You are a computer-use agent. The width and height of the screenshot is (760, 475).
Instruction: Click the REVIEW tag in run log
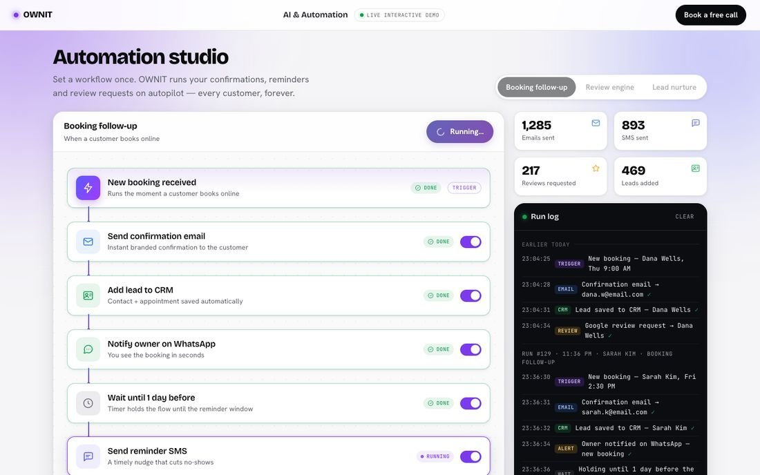[x=567, y=331]
